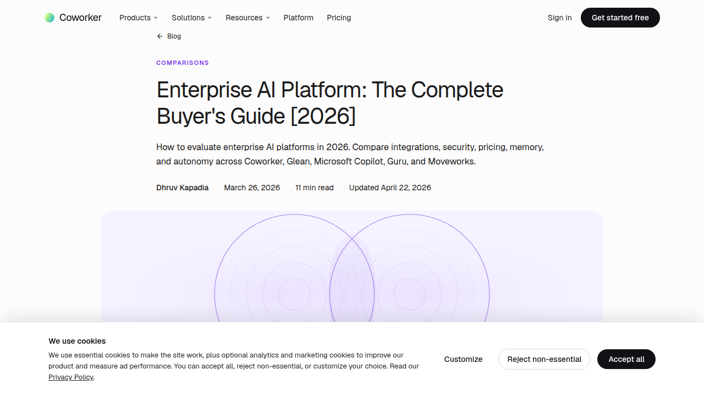Click the 11 min read label

tap(315, 188)
